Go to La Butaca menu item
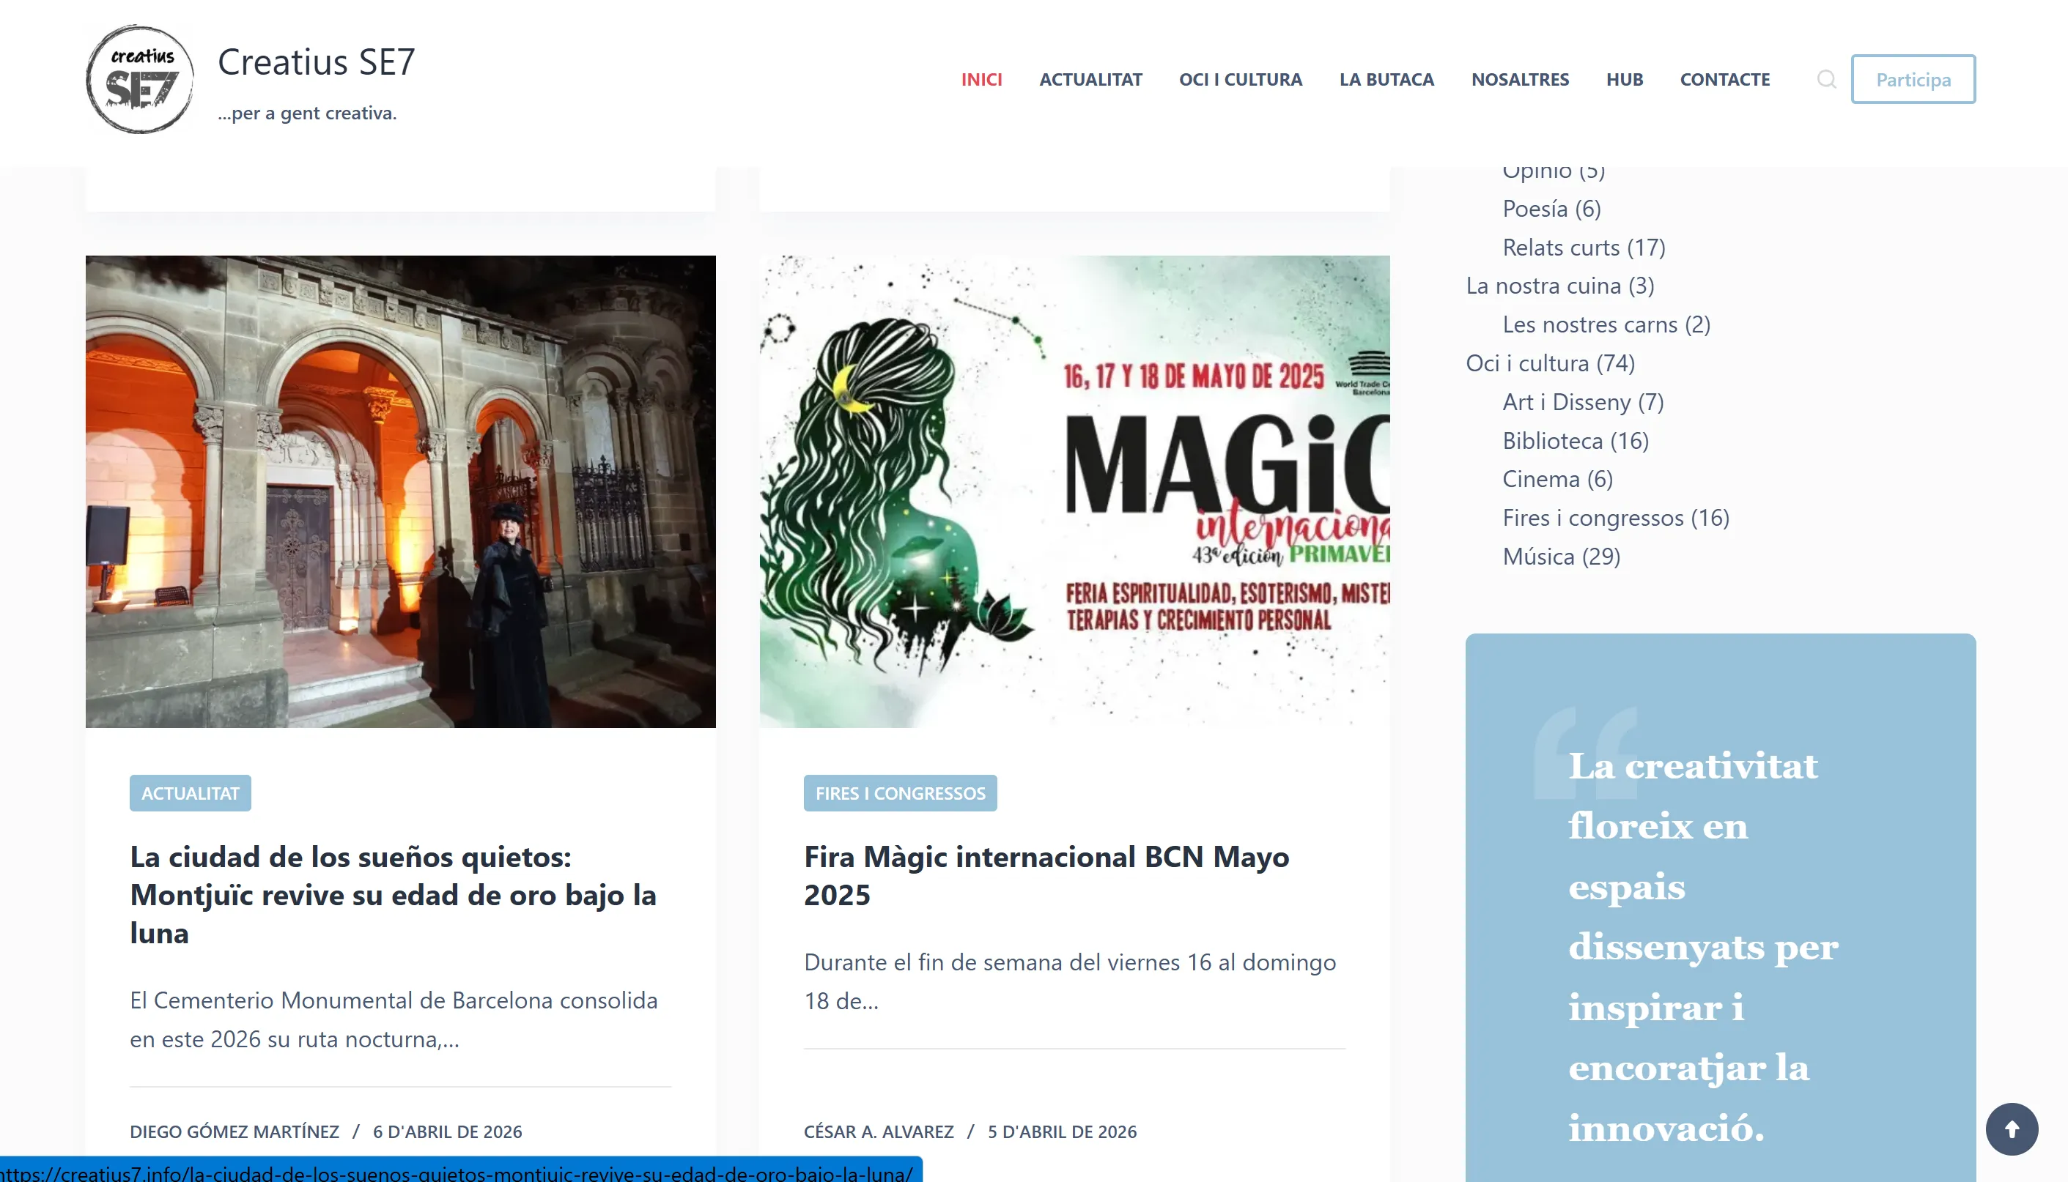The width and height of the screenshot is (2068, 1182). [x=1386, y=79]
